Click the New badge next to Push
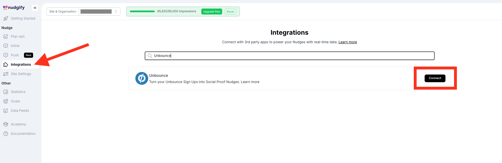 coord(29,55)
